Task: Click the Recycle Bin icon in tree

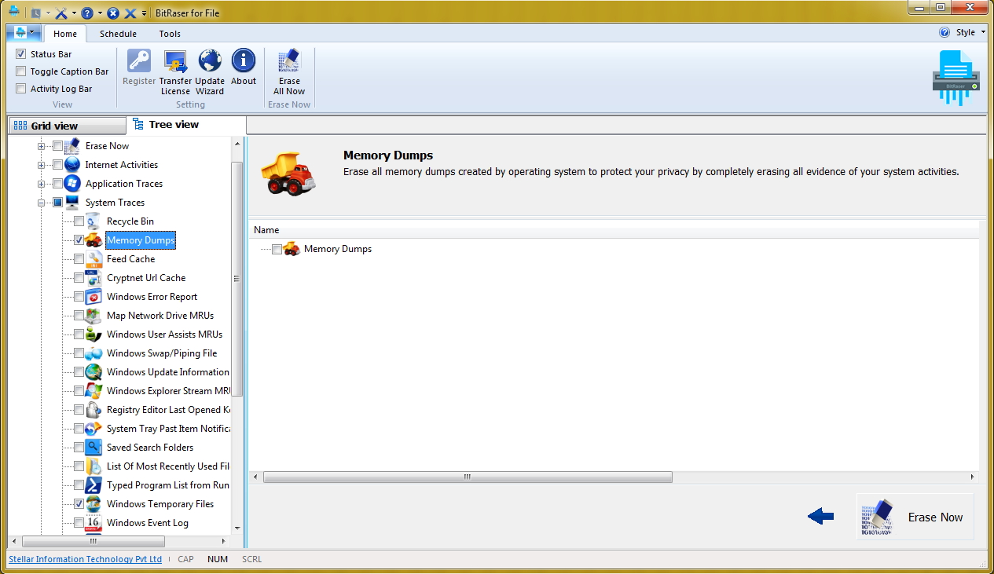Action: 94,221
